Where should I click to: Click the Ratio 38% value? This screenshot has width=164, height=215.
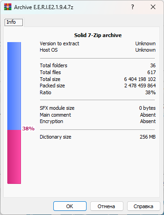pyautogui.click(x=150, y=92)
